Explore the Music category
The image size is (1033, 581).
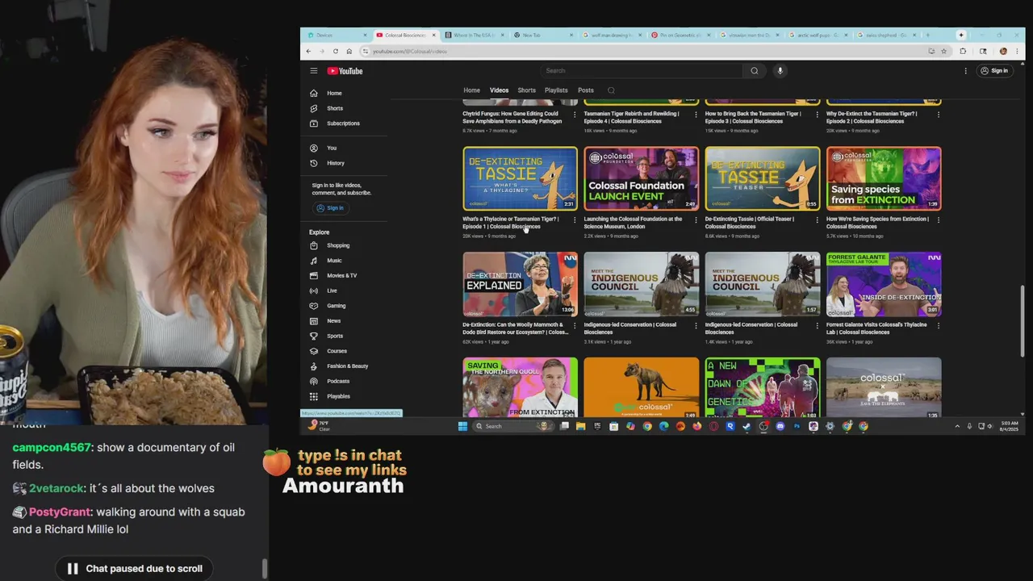tap(335, 261)
